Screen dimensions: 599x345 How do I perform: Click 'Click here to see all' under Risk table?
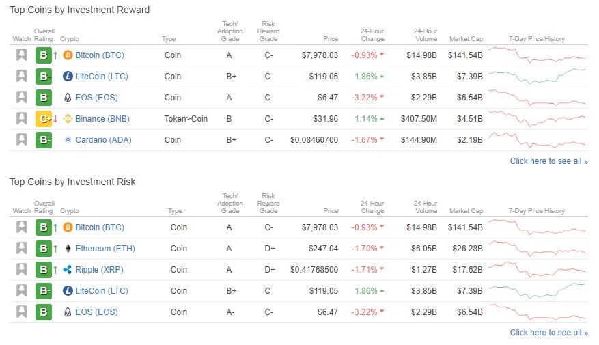[x=548, y=333]
